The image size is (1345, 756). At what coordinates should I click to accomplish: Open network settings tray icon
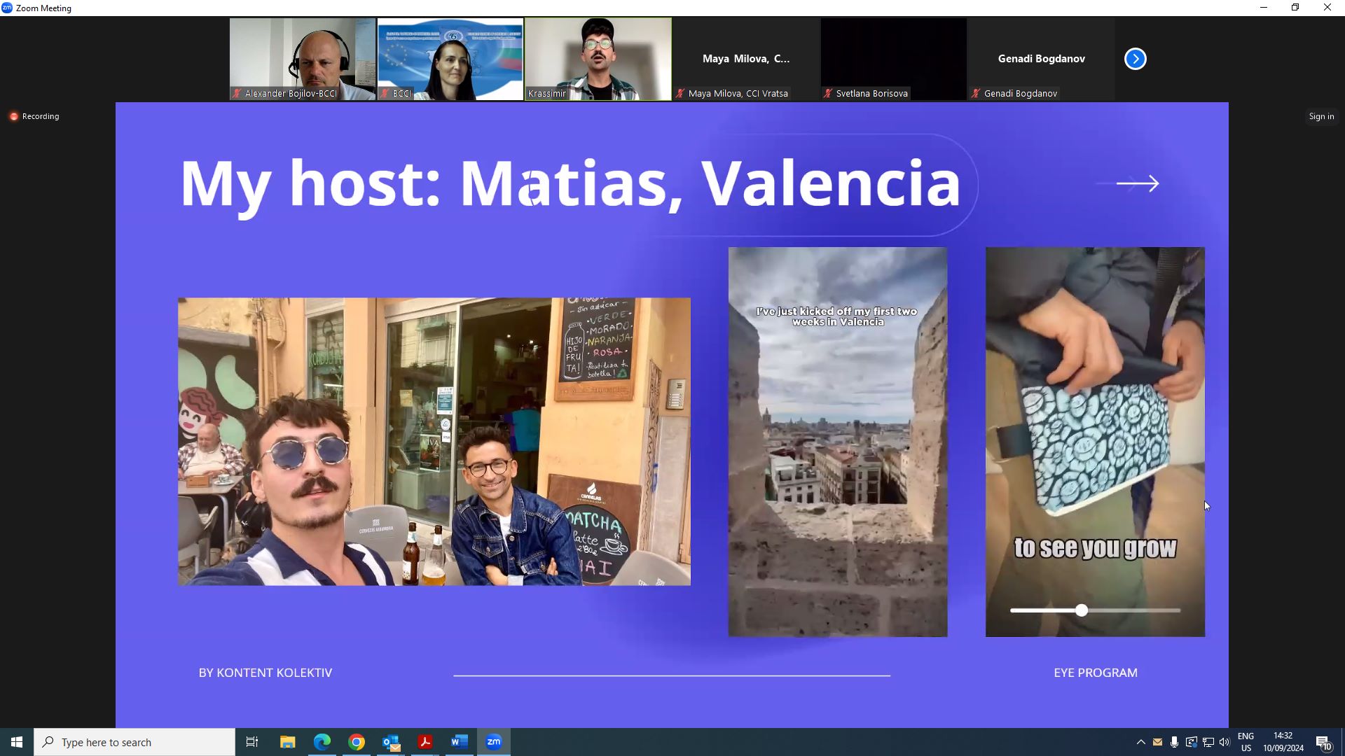(1208, 742)
